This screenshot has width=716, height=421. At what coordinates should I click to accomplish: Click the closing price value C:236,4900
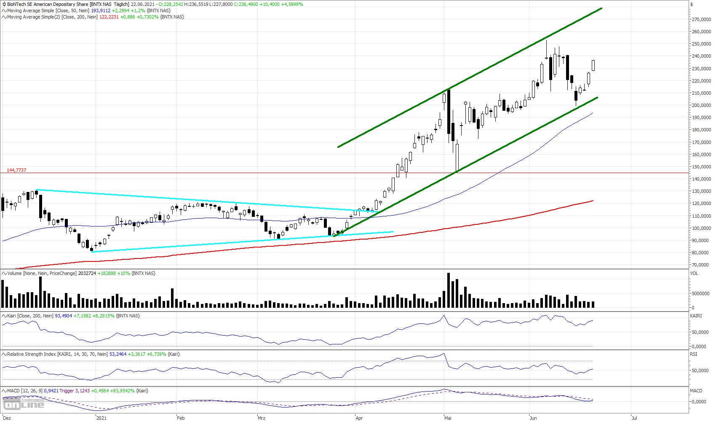[x=246, y=4]
